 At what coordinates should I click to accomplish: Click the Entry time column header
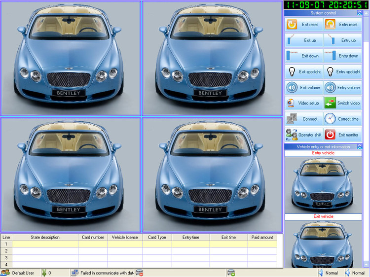coord(191,238)
